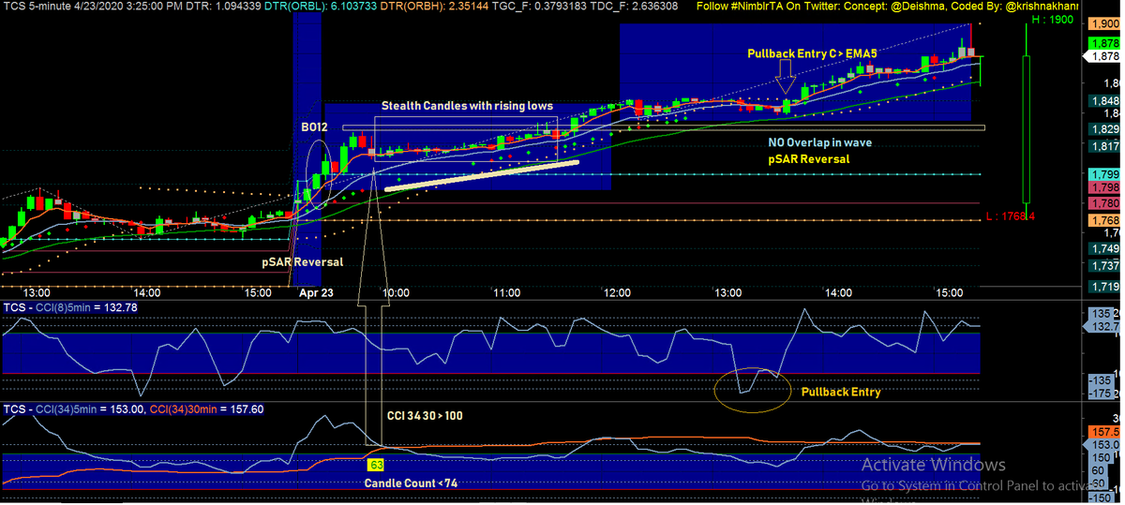Click the Pullback Entry label in CCI pane

click(841, 392)
